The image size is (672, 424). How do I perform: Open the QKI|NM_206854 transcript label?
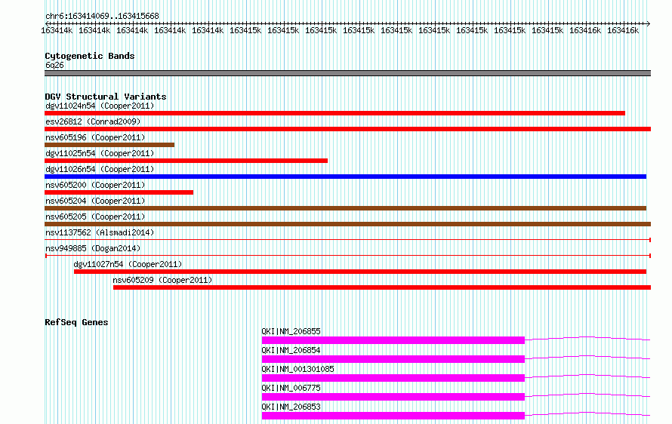click(291, 350)
